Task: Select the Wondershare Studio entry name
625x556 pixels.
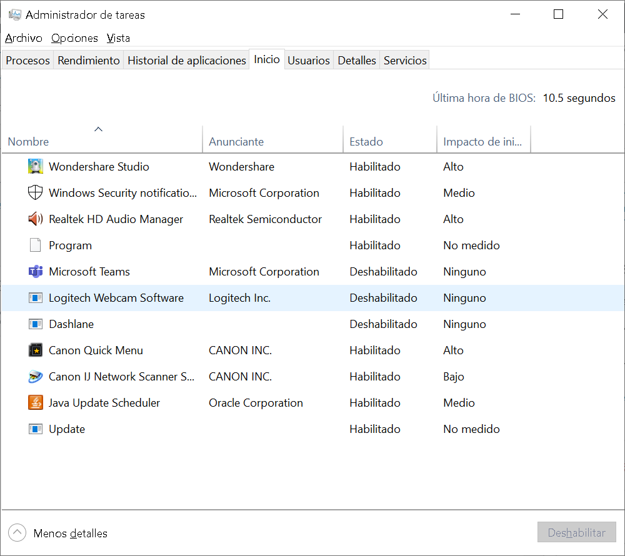Action: 99,166
